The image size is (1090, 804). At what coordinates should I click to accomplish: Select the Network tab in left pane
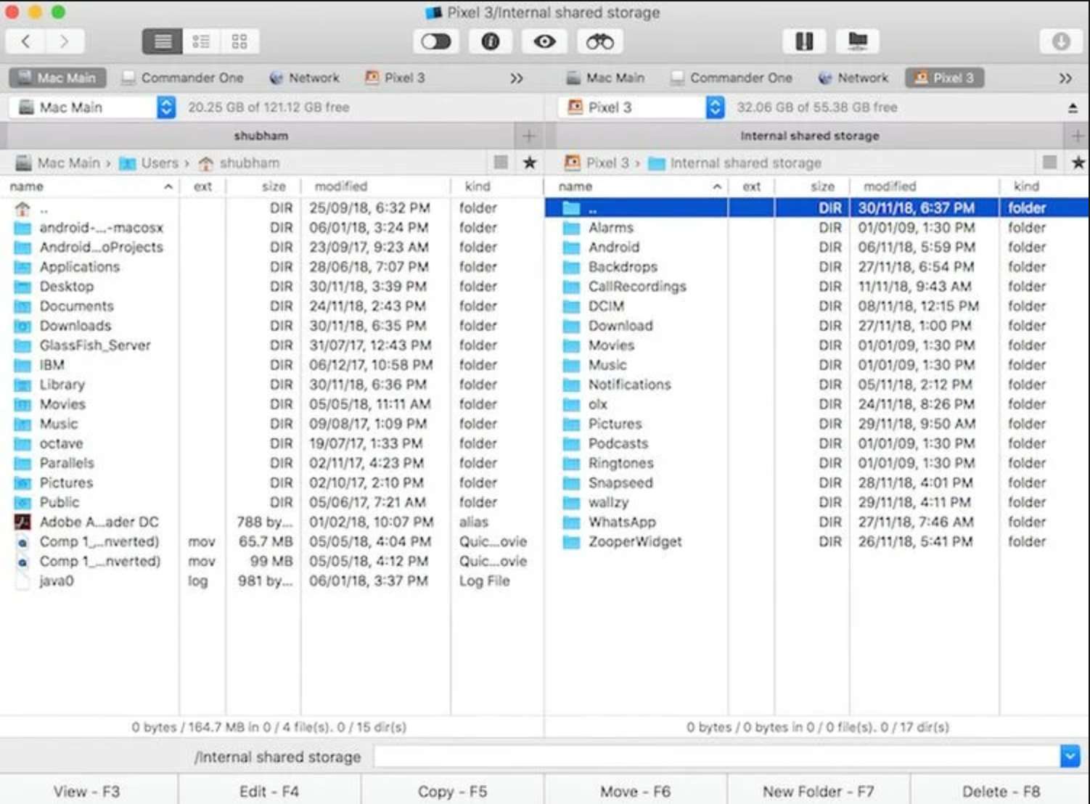pyautogui.click(x=304, y=78)
